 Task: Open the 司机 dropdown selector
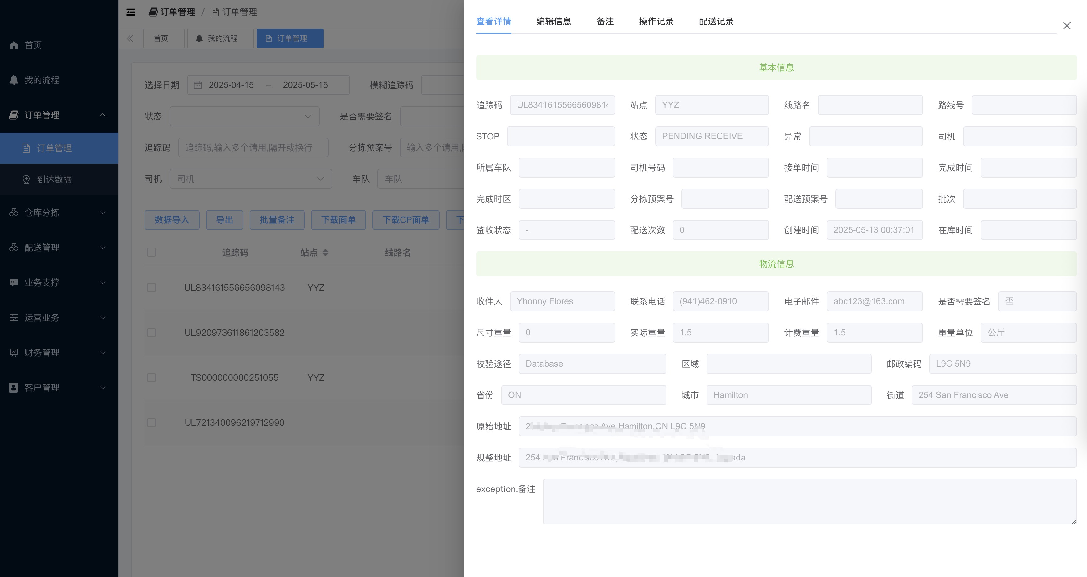coord(251,179)
